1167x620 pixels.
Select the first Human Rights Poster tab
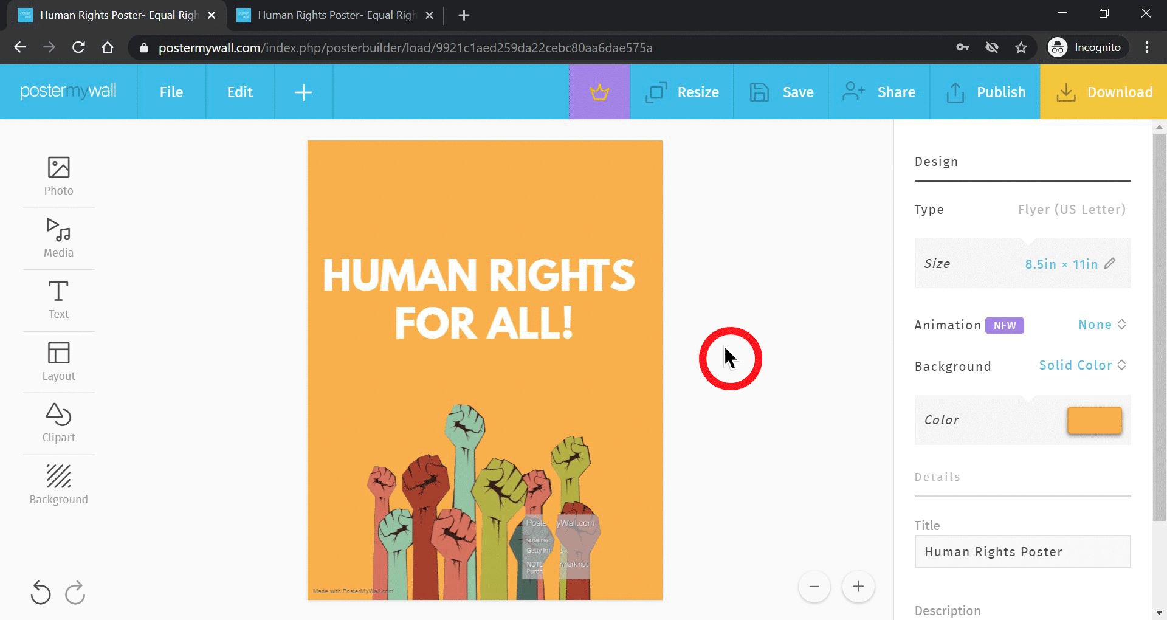[117, 15]
